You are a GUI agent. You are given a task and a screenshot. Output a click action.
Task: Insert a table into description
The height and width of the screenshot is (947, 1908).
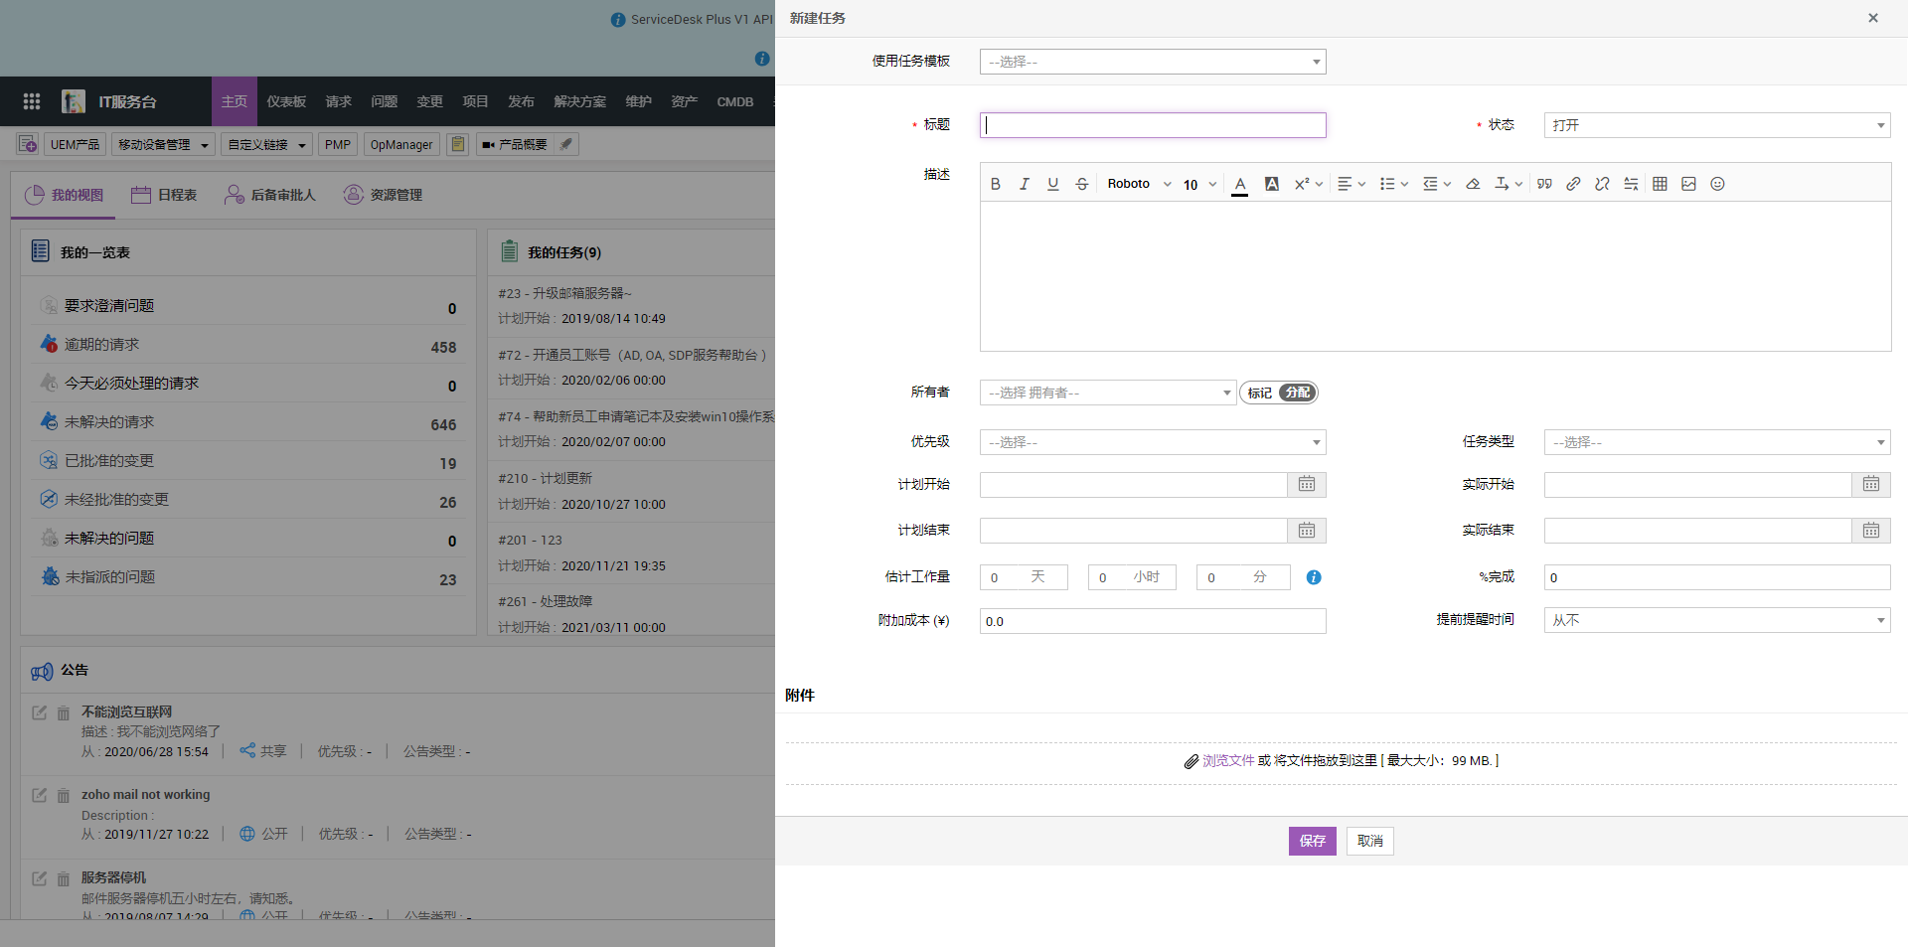pos(1660,184)
